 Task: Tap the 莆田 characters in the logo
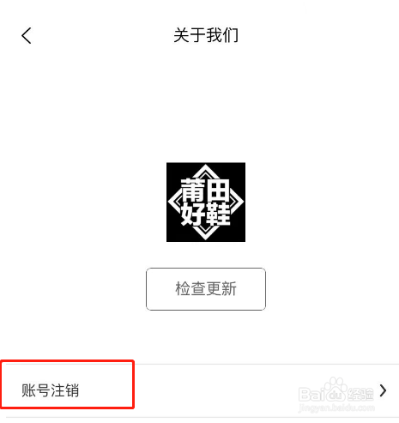(x=206, y=190)
